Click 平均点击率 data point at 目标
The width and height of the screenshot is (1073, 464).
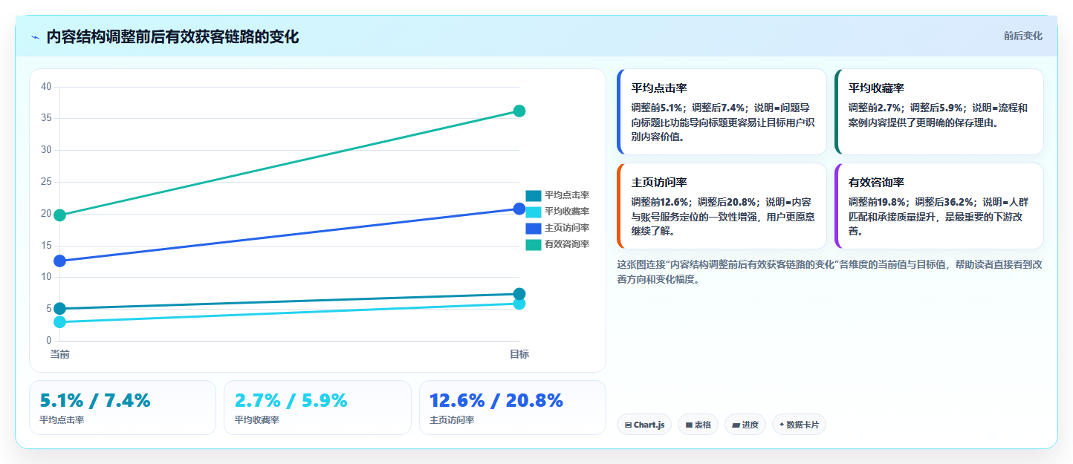tap(519, 294)
